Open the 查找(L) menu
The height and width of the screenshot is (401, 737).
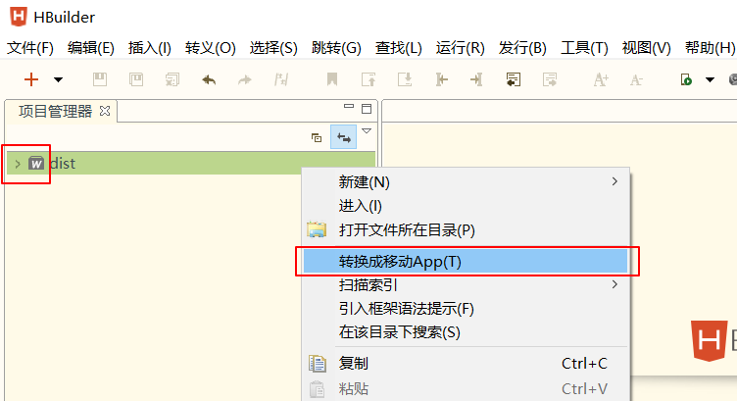pyautogui.click(x=399, y=48)
